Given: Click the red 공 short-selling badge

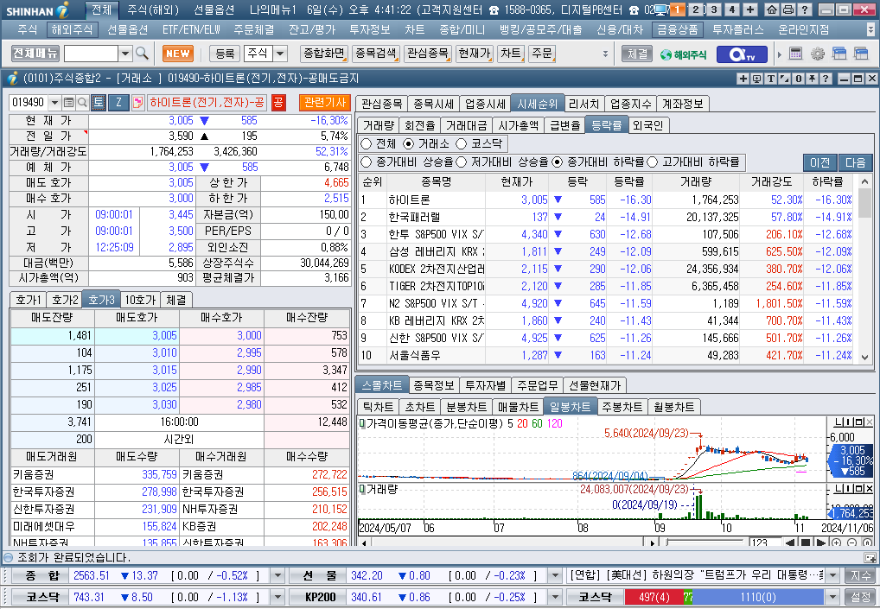Looking at the screenshot, I should 278,103.
